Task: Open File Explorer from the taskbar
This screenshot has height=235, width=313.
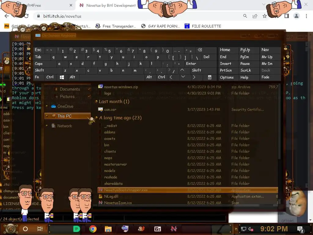Action: pos(108,229)
